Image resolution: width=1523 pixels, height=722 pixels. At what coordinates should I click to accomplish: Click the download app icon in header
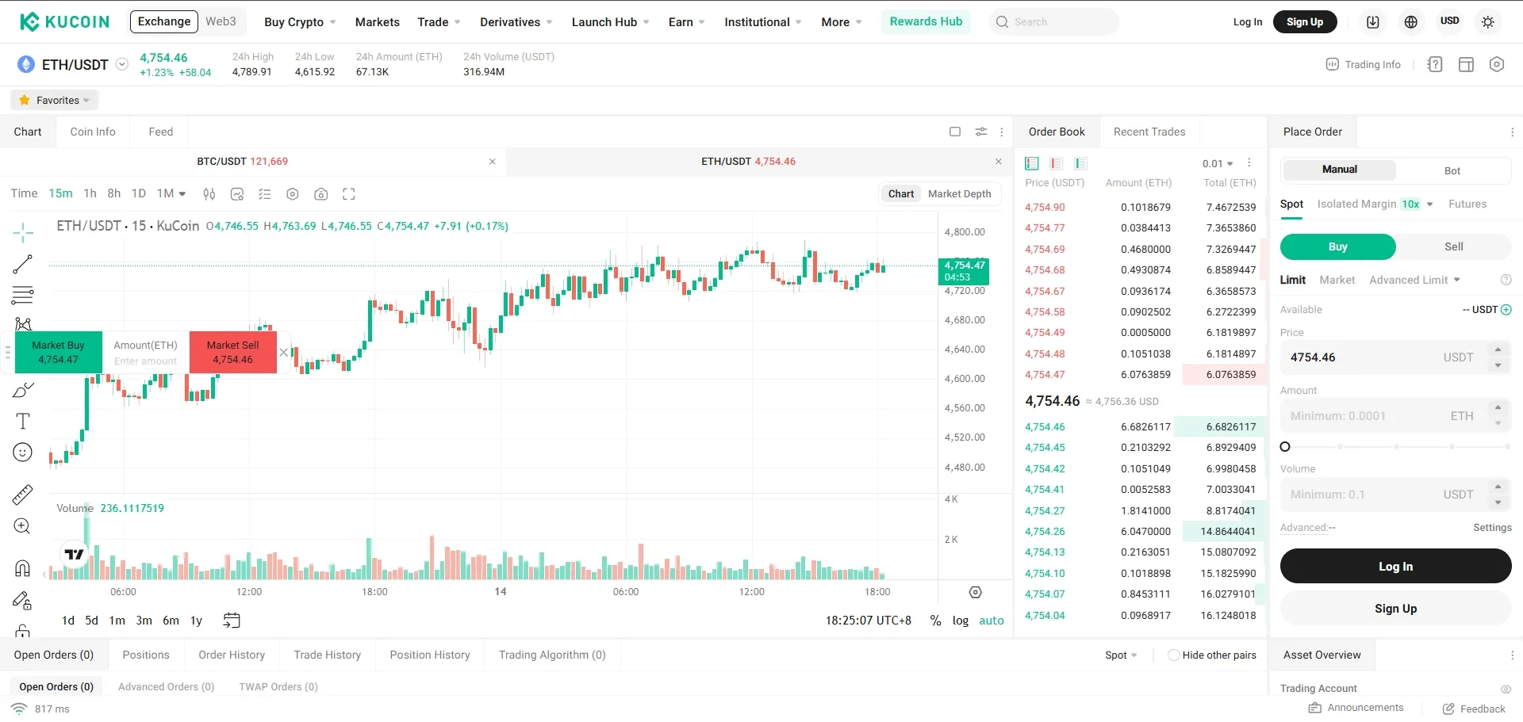[x=1373, y=22]
